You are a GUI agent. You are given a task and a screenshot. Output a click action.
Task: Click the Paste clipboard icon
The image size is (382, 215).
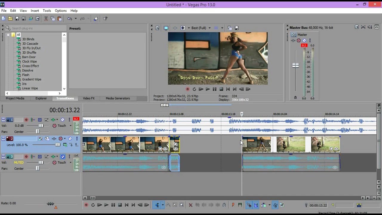tap(59, 19)
